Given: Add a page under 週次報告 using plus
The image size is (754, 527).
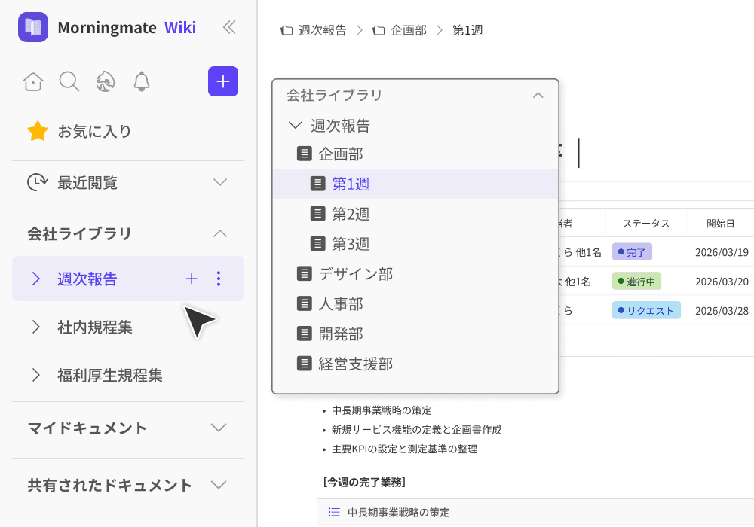Looking at the screenshot, I should click(192, 279).
